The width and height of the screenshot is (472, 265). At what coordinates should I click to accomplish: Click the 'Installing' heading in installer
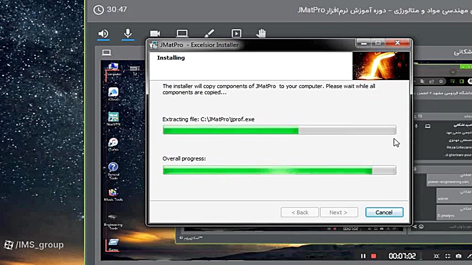click(x=171, y=58)
